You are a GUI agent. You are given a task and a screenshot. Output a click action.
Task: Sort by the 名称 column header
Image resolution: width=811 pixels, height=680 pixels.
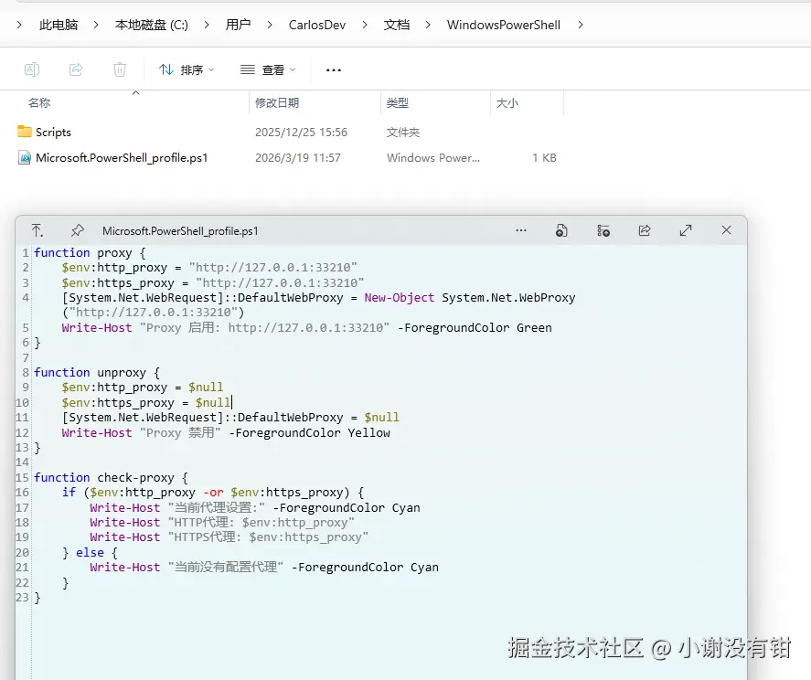click(39, 103)
